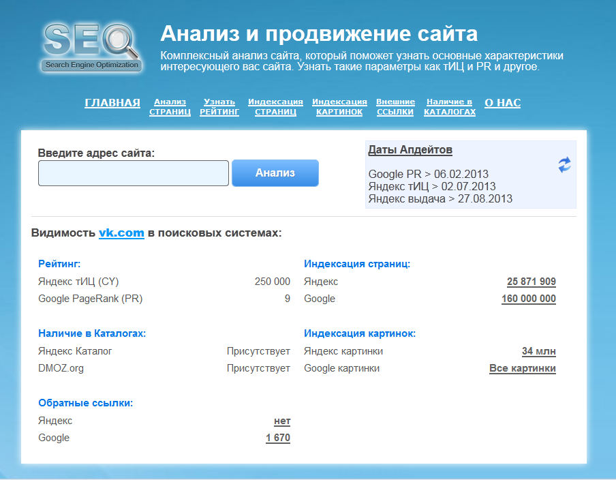The width and height of the screenshot is (616, 480).
Task: Open Наличие в КАТАЛОГАХ menu item
Action: 450,107
